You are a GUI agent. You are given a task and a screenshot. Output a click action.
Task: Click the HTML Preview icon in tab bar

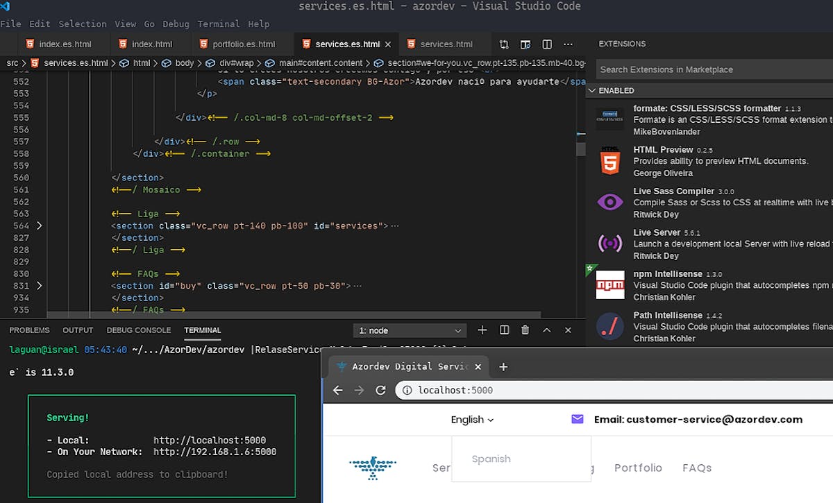(525, 44)
